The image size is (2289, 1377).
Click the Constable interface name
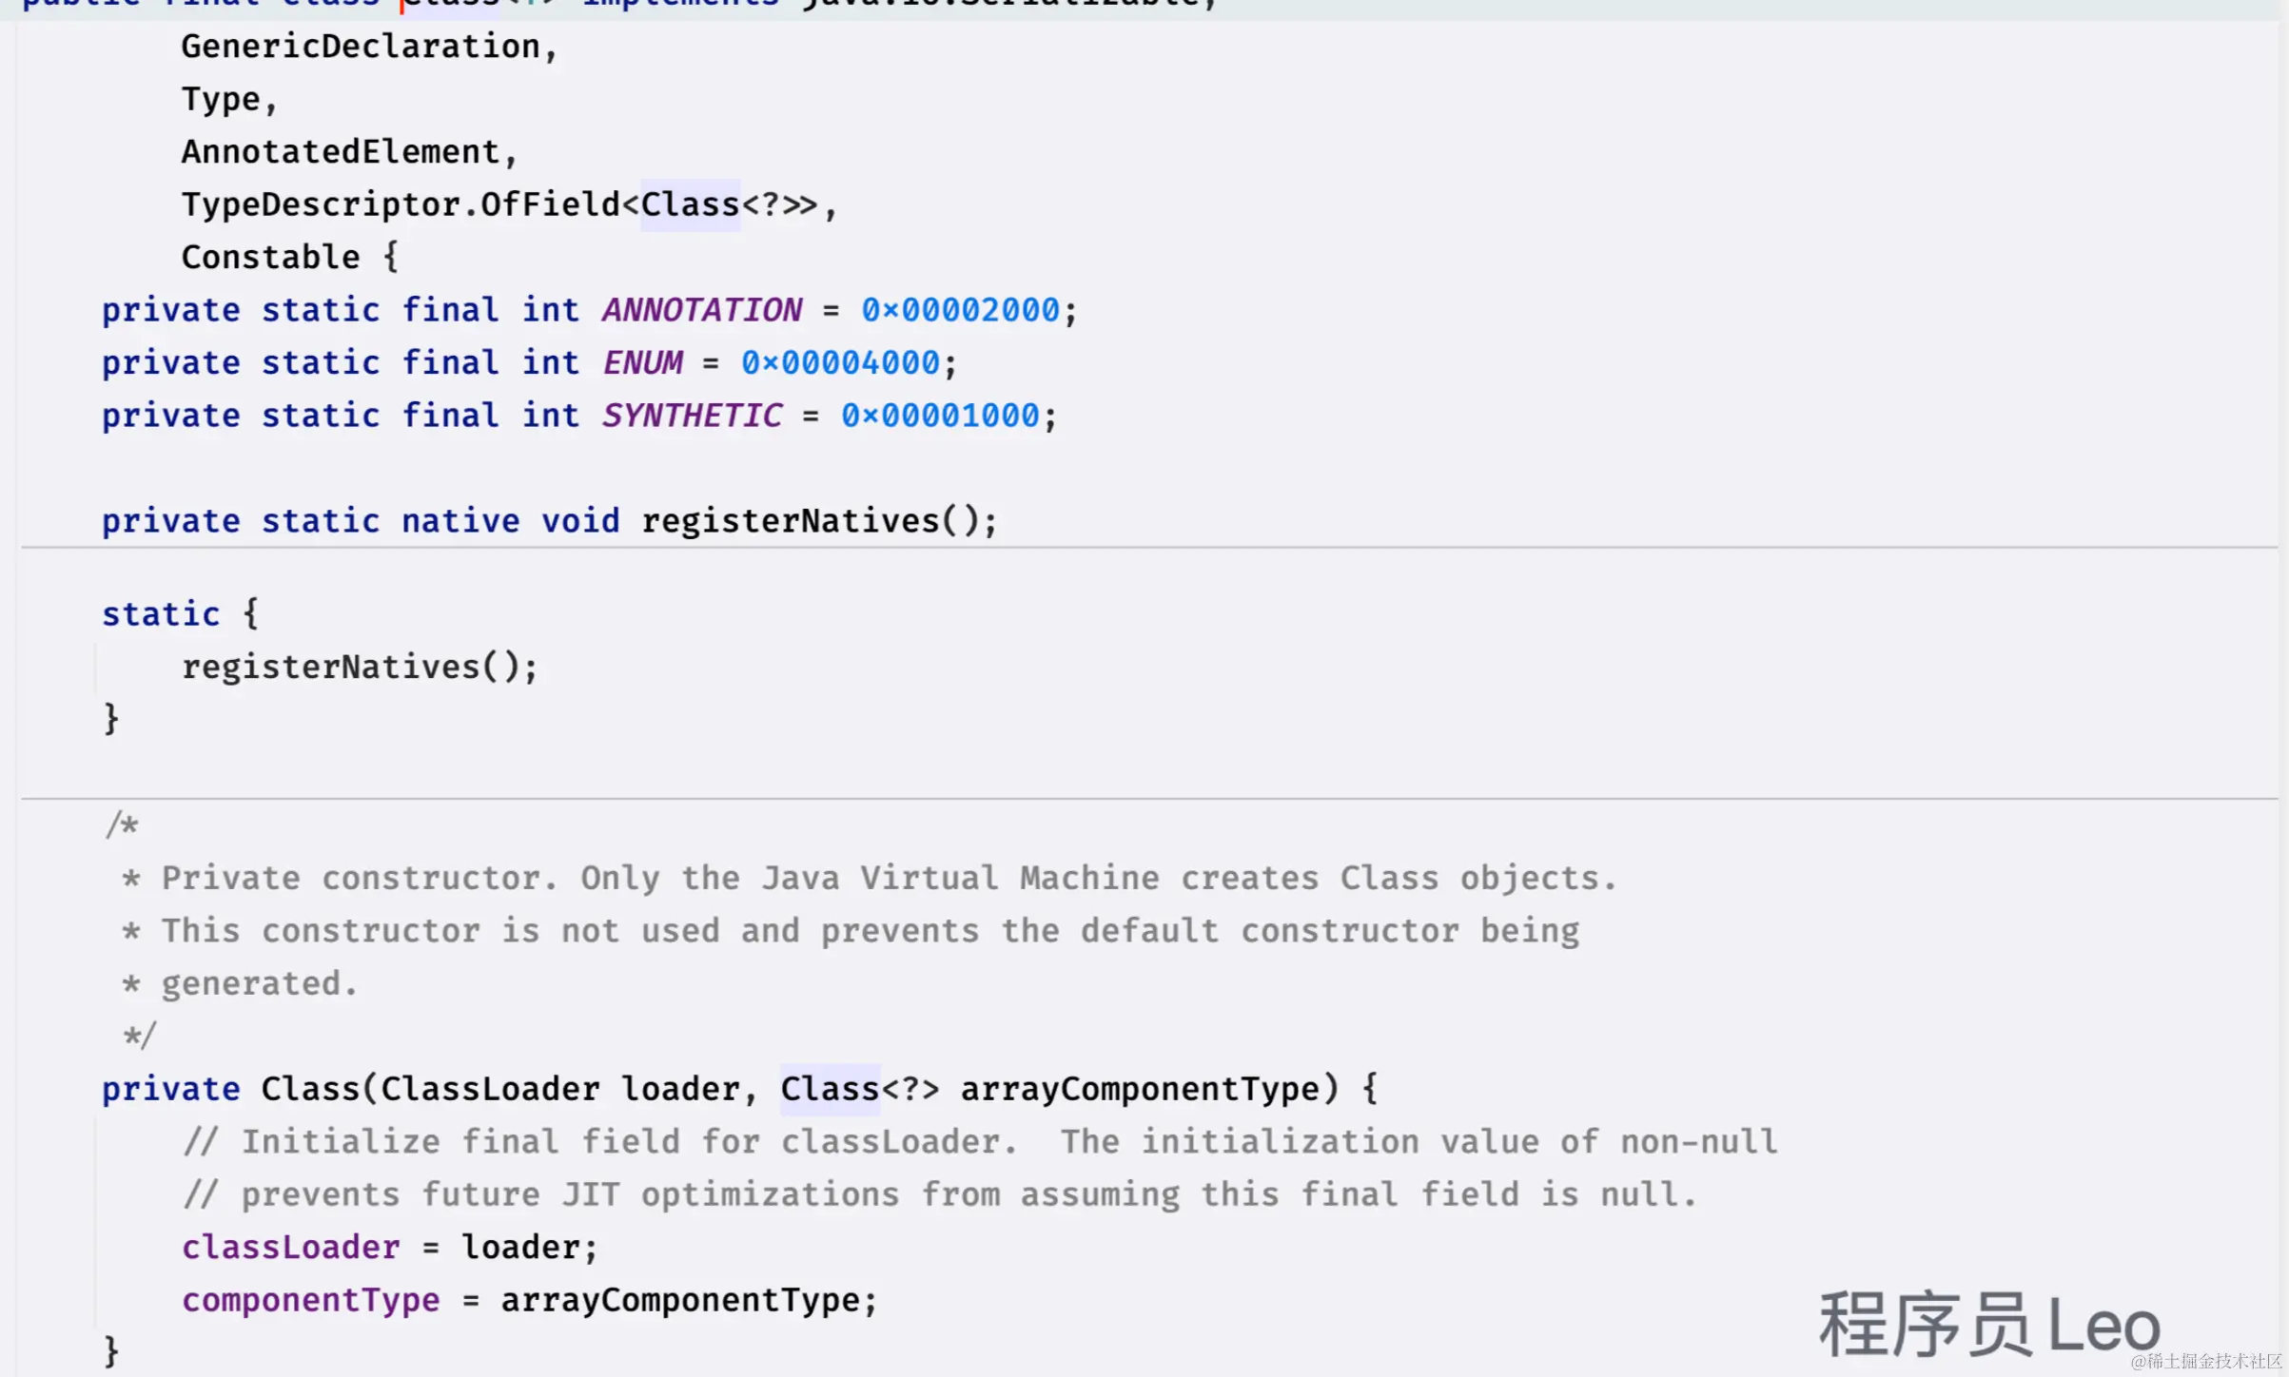(270, 258)
